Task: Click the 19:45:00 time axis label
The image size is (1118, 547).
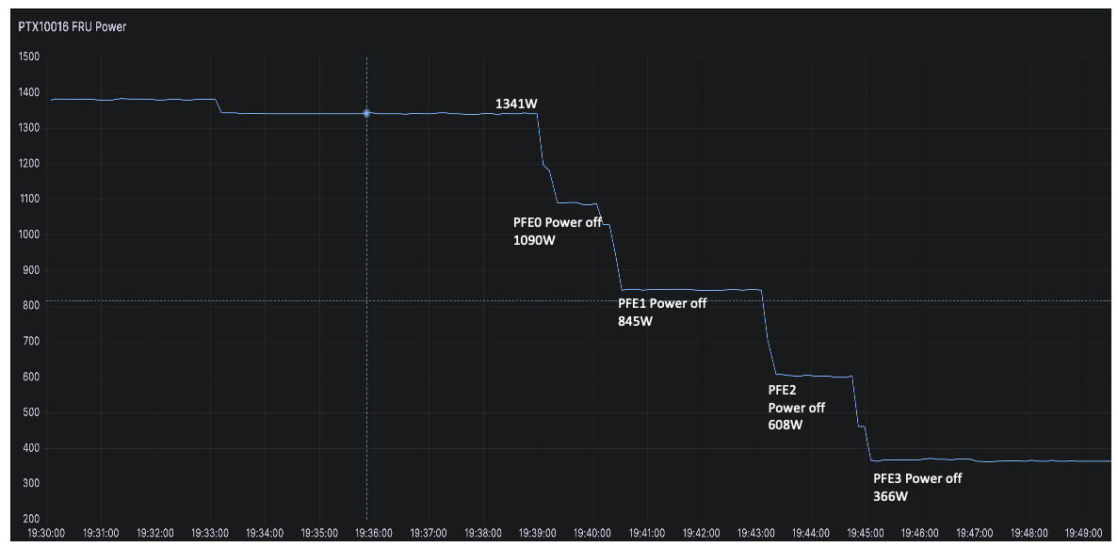Action: pos(866,533)
